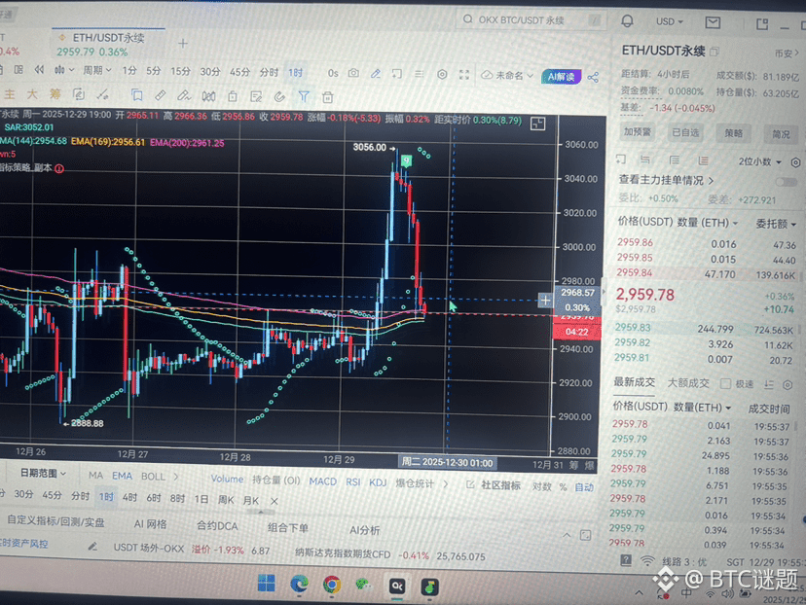Click the pencil edit icon near USDT 场外-OKX
This screenshot has height=605, width=806.
92,547
